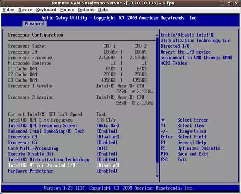The height and width of the screenshot is (194, 241).
Task: Open the Mouse menu
Action: coord(67,10)
